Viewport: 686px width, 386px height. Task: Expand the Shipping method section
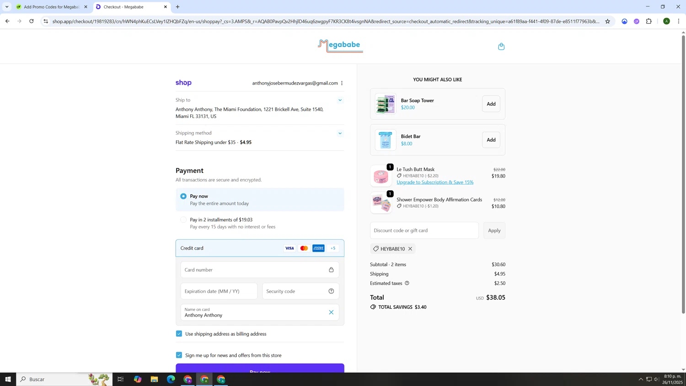pos(340,134)
